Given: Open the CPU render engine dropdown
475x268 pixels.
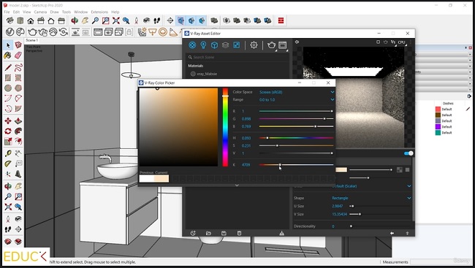Looking at the screenshot, I should 403,42.
